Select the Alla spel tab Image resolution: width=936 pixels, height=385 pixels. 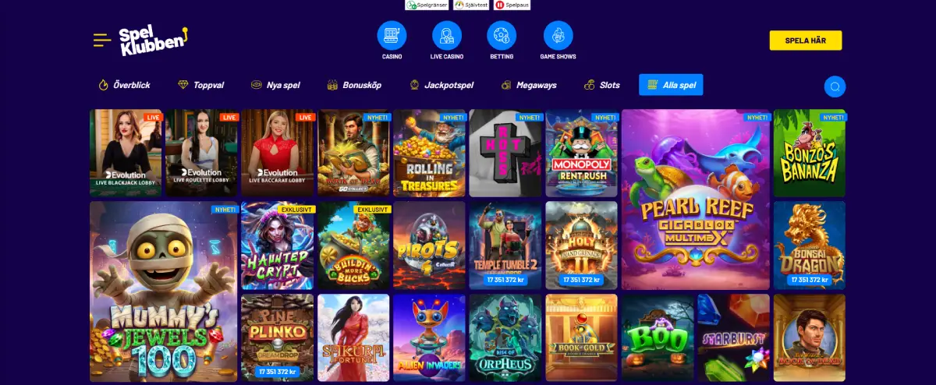(671, 85)
